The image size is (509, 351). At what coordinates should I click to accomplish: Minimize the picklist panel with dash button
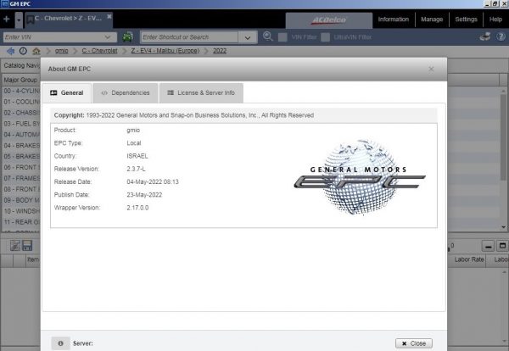pyautogui.click(x=488, y=246)
